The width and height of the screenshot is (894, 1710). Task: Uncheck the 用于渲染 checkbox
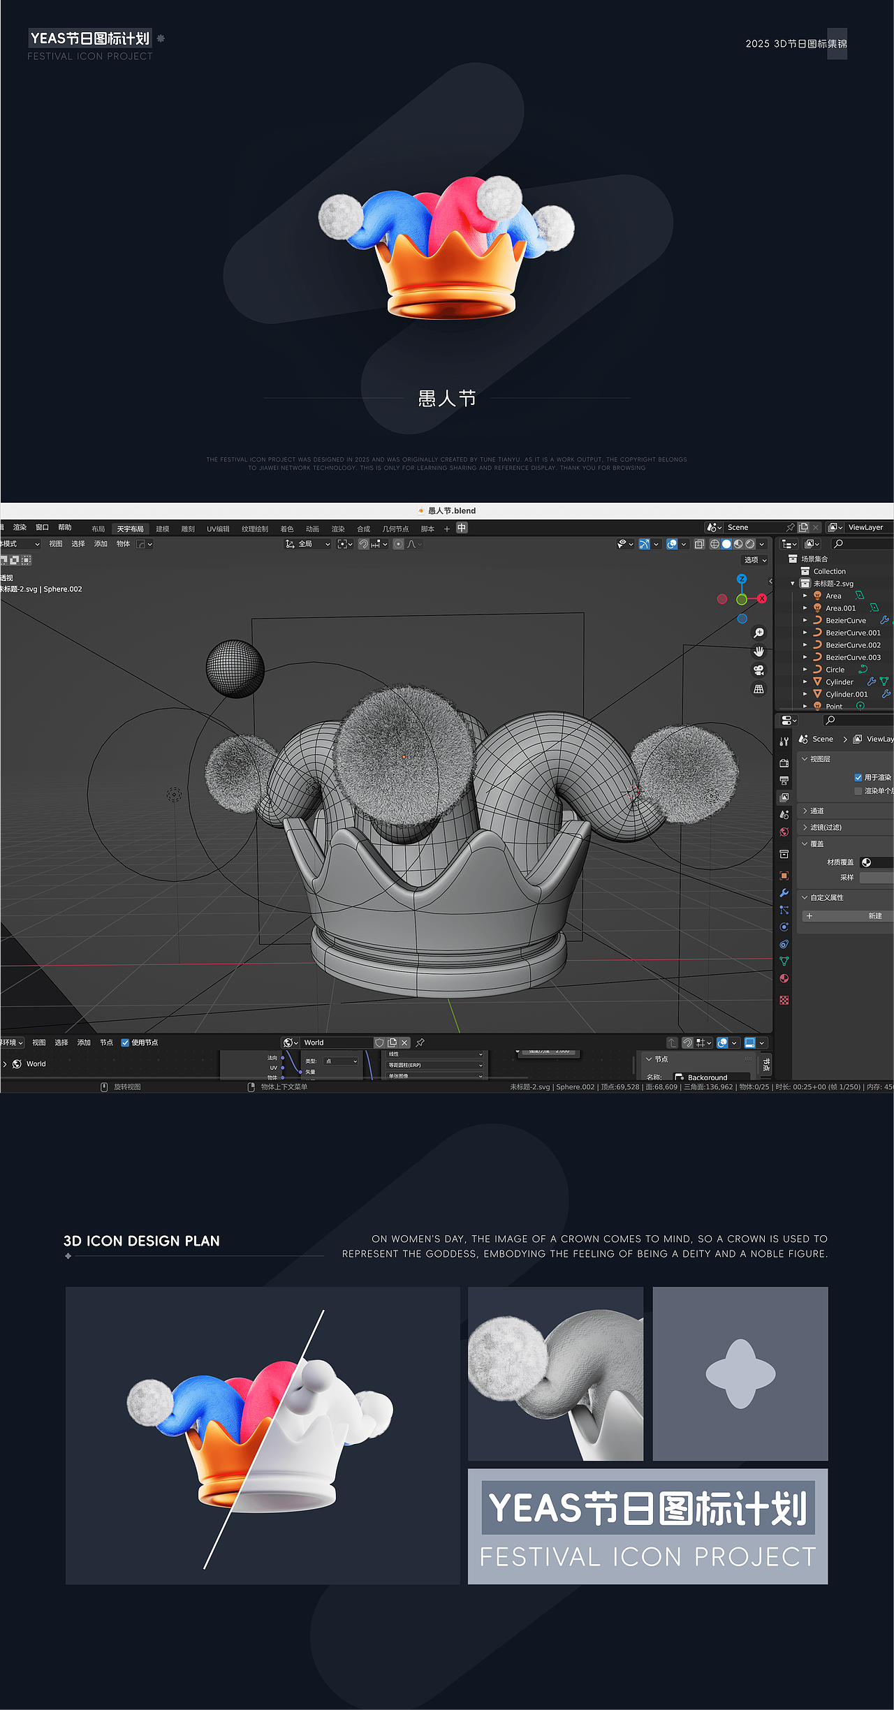(x=858, y=777)
